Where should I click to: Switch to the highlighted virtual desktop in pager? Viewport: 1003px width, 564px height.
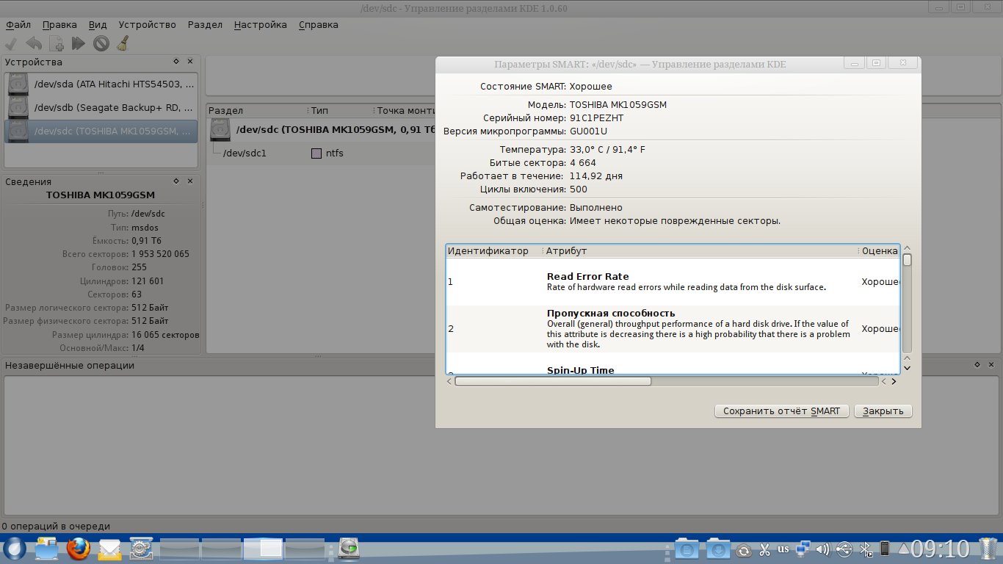click(263, 549)
